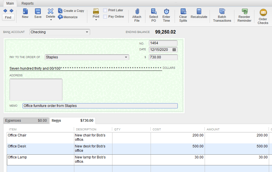Enable the Print Later checkbox

105,10
